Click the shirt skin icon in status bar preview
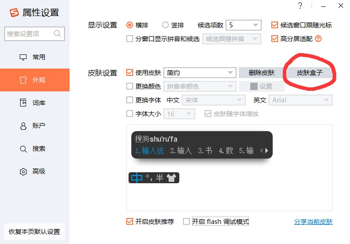This screenshot has width=350, height=244. [x=171, y=178]
